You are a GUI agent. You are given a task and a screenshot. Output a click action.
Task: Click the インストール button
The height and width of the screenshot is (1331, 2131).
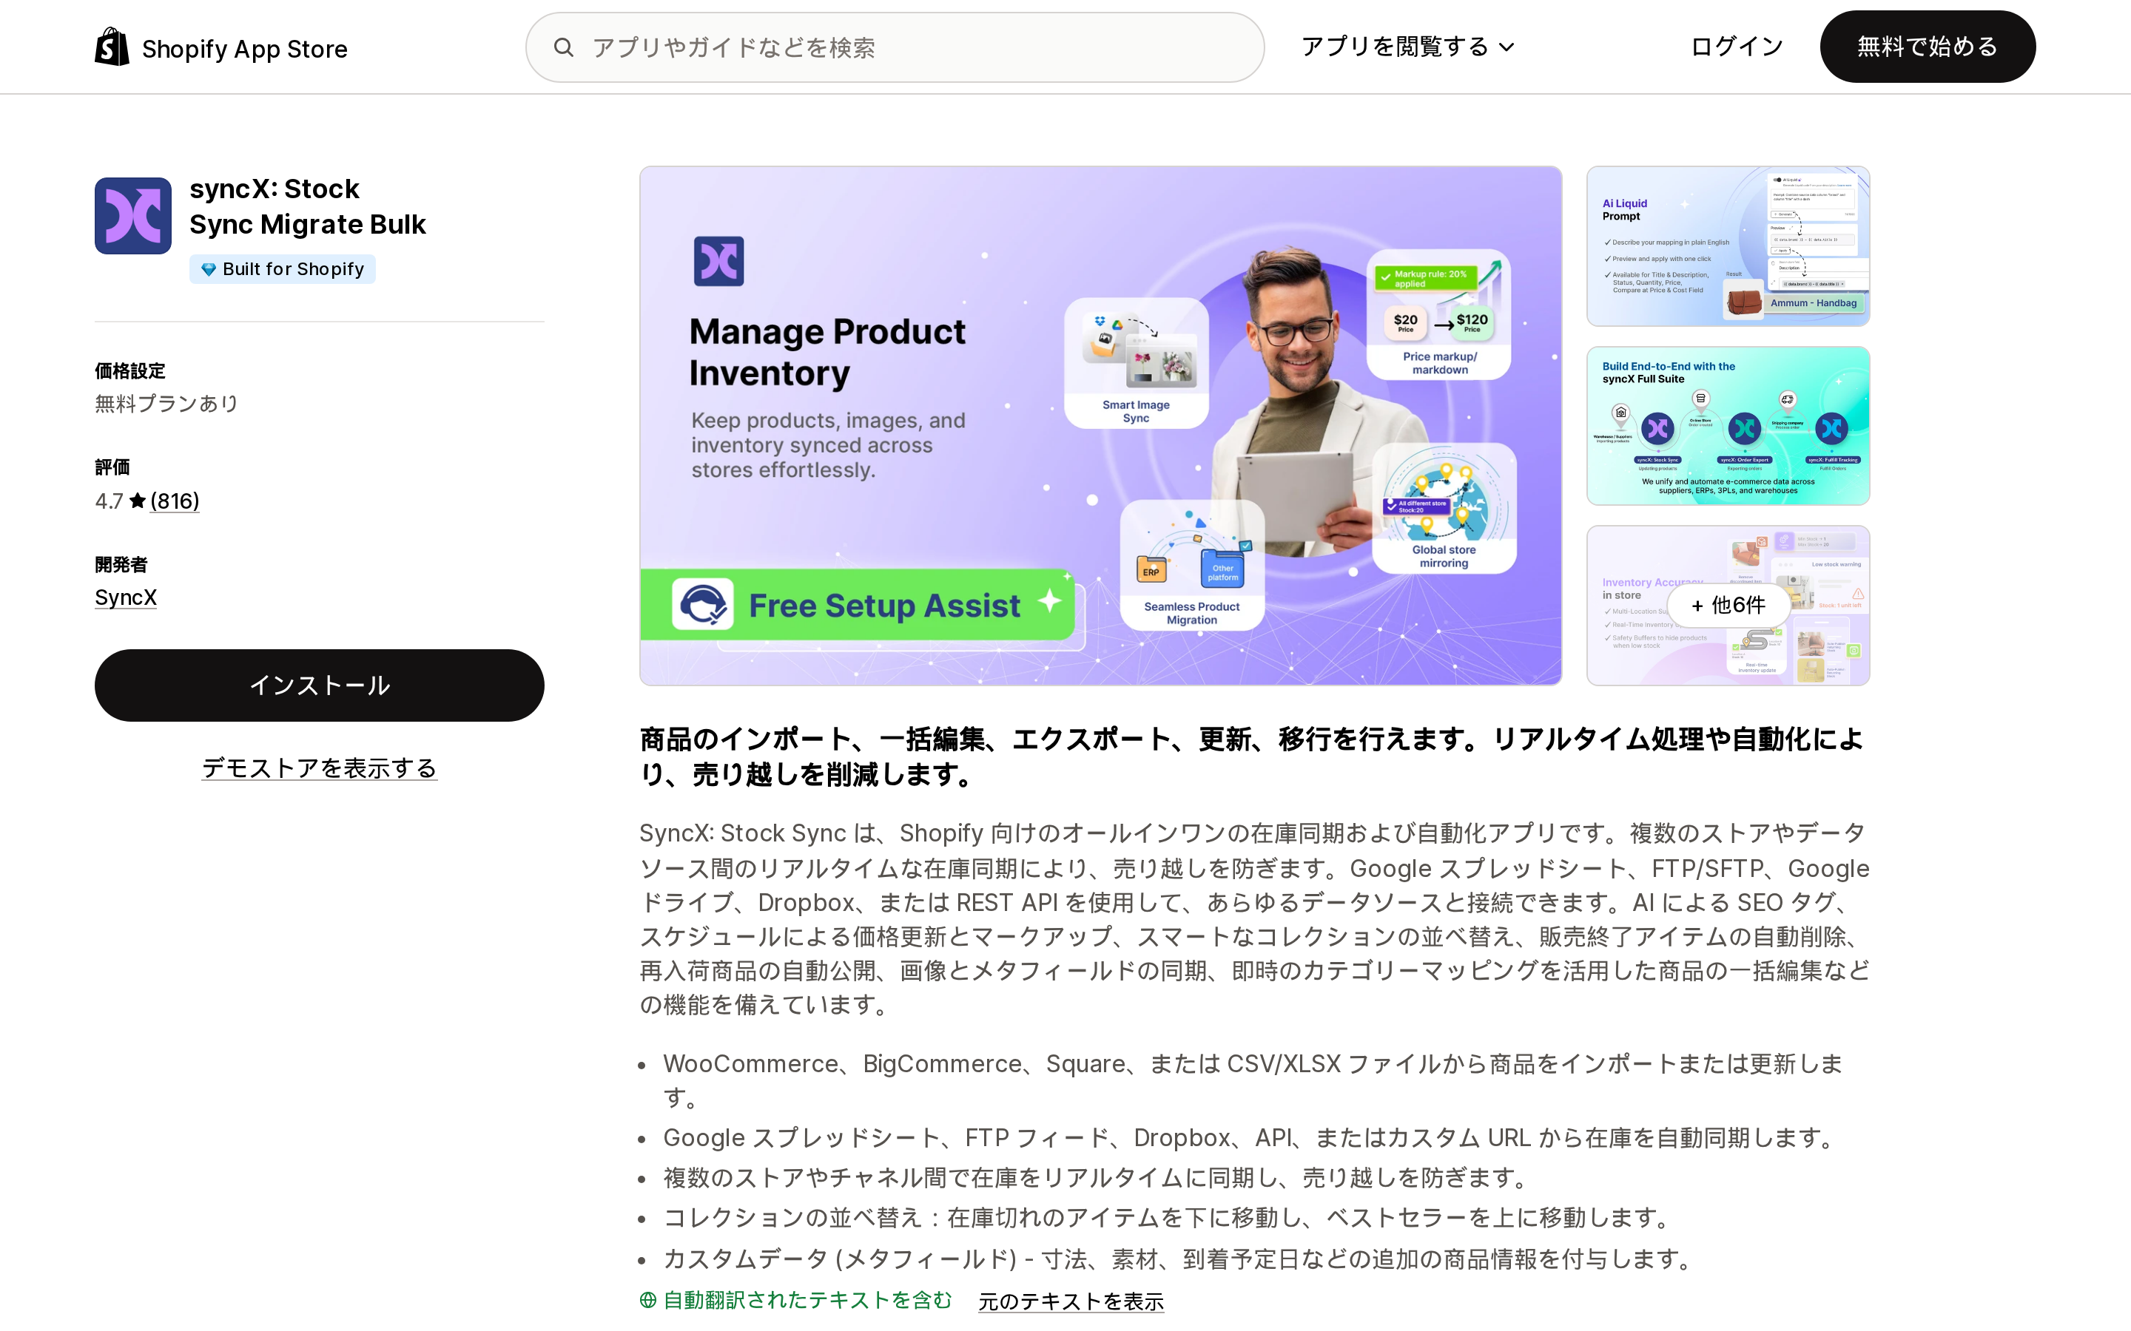pyautogui.click(x=320, y=685)
